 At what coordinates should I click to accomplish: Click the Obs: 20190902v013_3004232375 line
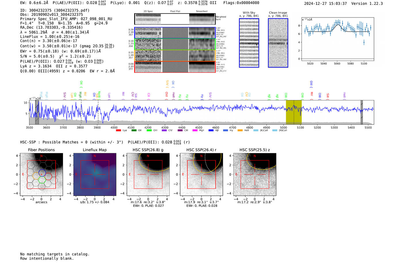pyautogui.click(x=52, y=15)
